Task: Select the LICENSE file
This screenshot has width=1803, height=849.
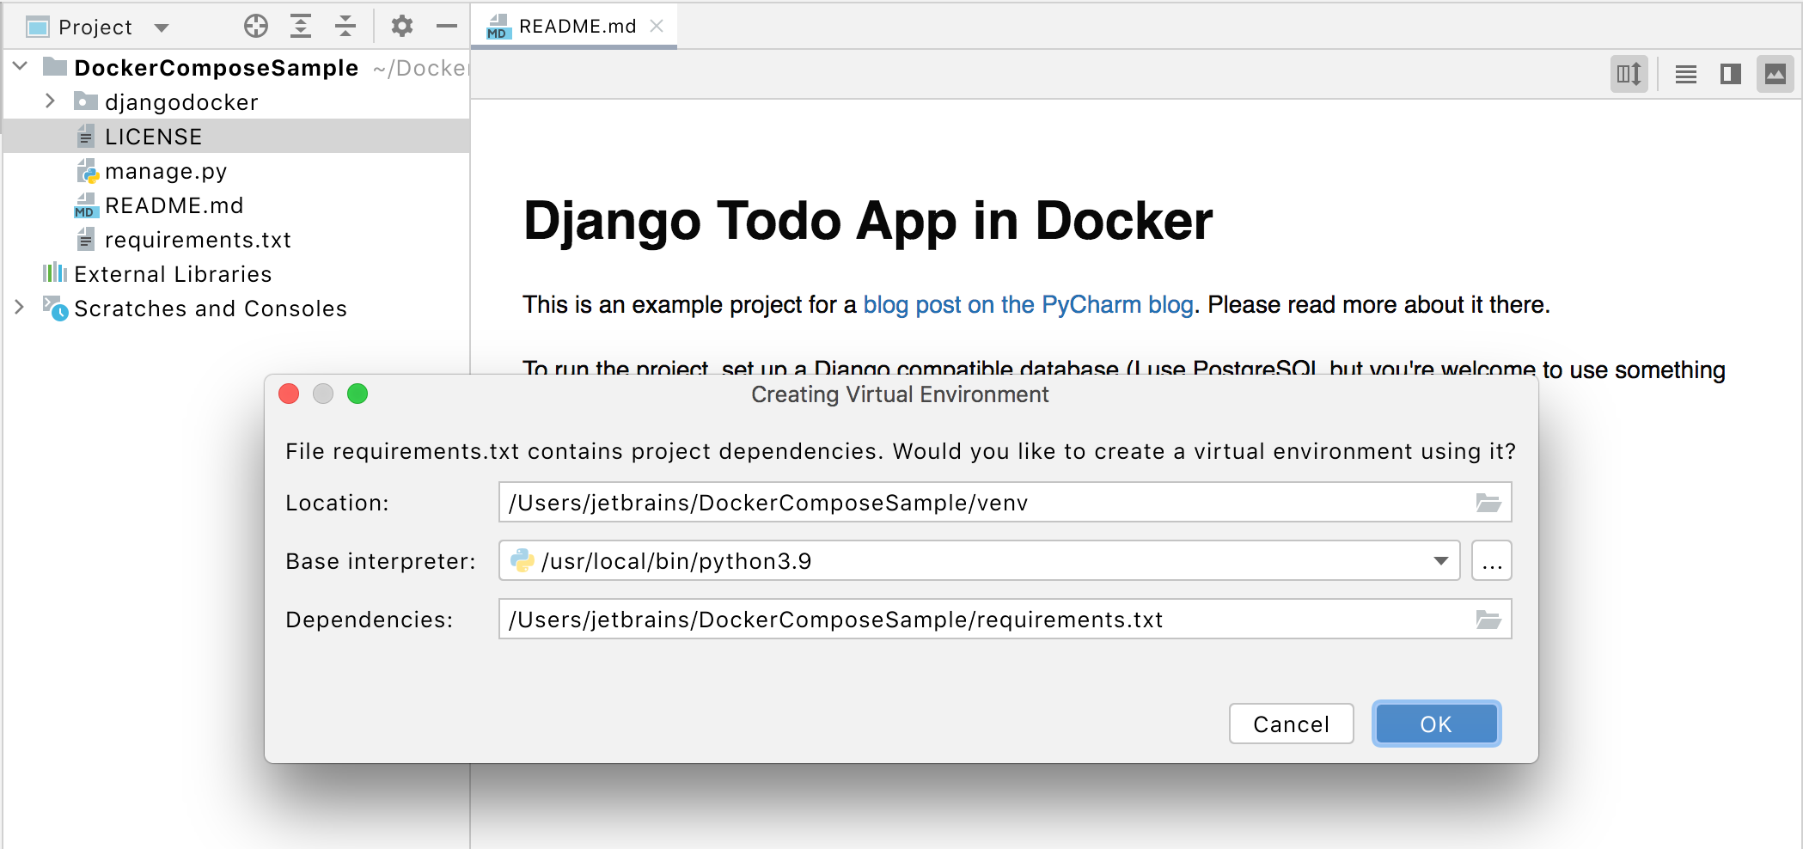Action: (153, 136)
